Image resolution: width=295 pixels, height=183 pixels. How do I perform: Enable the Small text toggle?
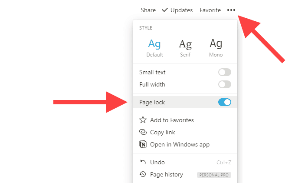coord(224,72)
